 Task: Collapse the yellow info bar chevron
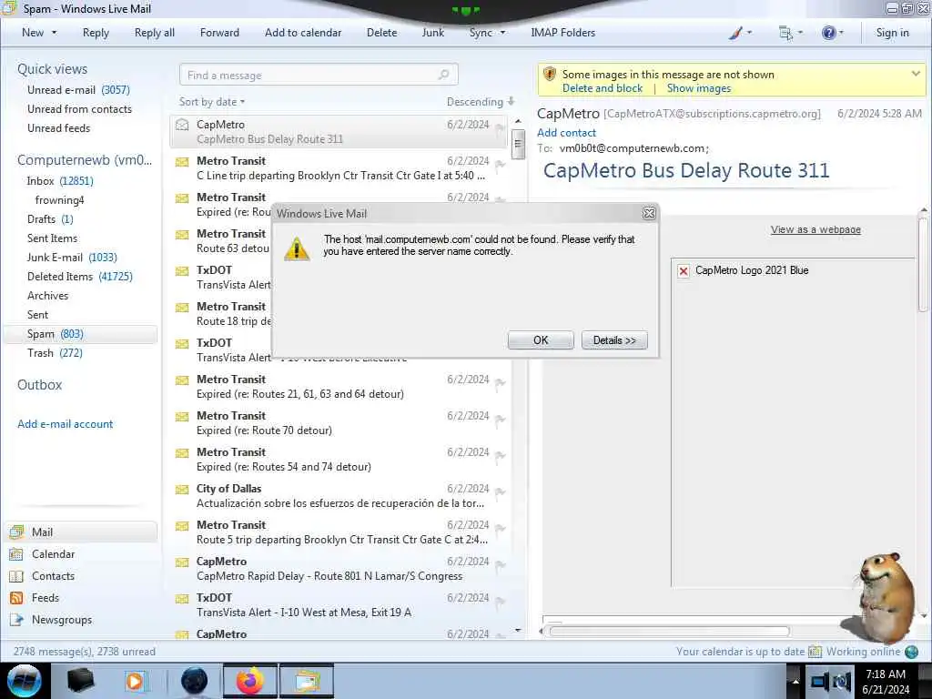click(x=916, y=74)
